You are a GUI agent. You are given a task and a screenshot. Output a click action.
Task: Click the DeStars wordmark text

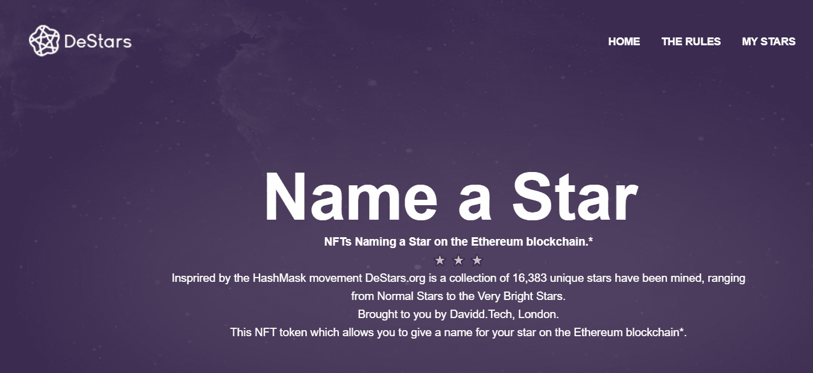pos(97,42)
